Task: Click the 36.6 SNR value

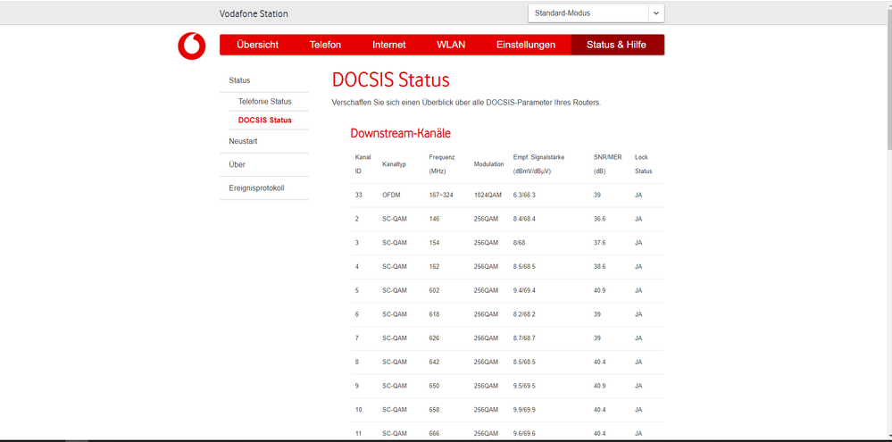Action: point(600,219)
